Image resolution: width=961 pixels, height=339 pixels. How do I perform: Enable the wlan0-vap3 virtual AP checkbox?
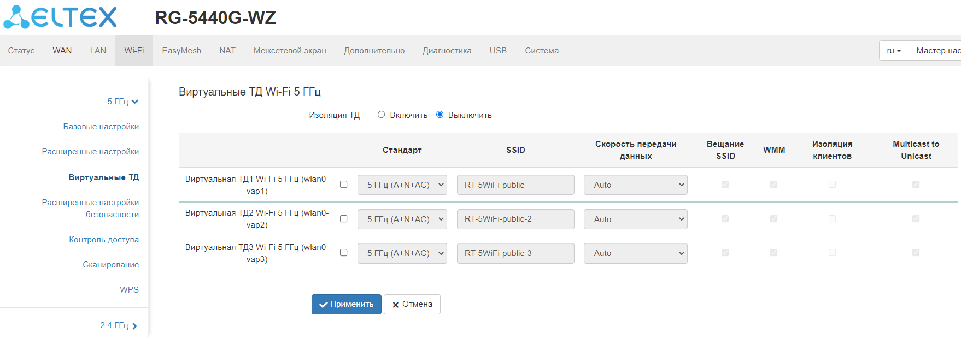pos(343,253)
